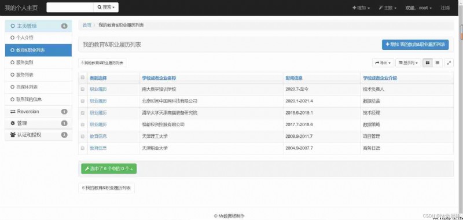Click the 首页 breadcrumb link
The height and width of the screenshot is (220, 463).
(87, 25)
